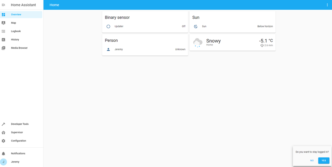The height and width of the screenshot is (167, 332).
Task: Click the Logbook list icon
Action: click(3, 31)
